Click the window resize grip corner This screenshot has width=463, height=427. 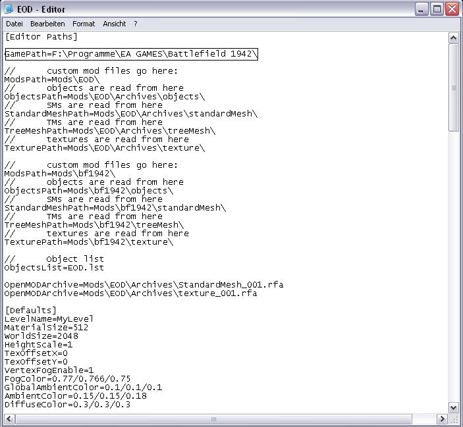click(454, 419)
